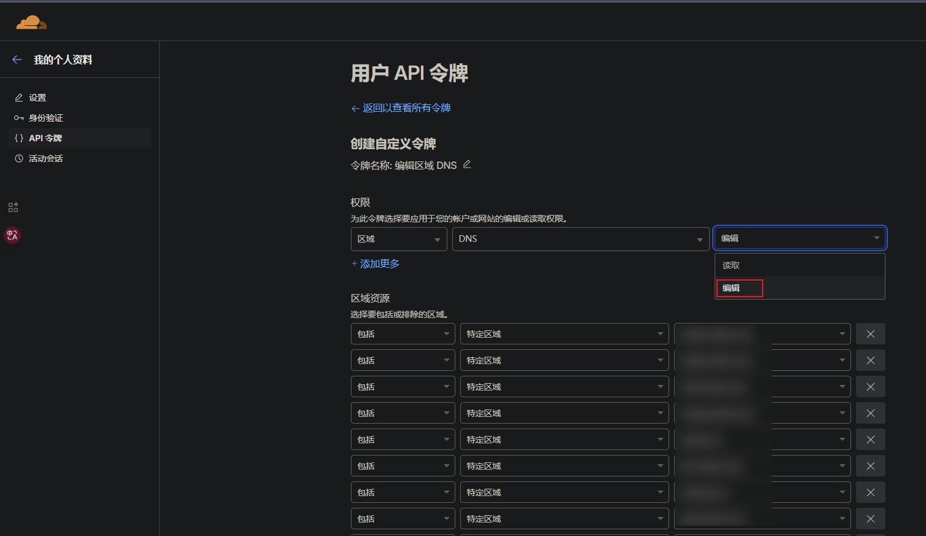The image size is (926, 536).
Task: Open 特定区域 dropdown in first zone resource row
Action: pyautogui.click(x=565, y=334)
